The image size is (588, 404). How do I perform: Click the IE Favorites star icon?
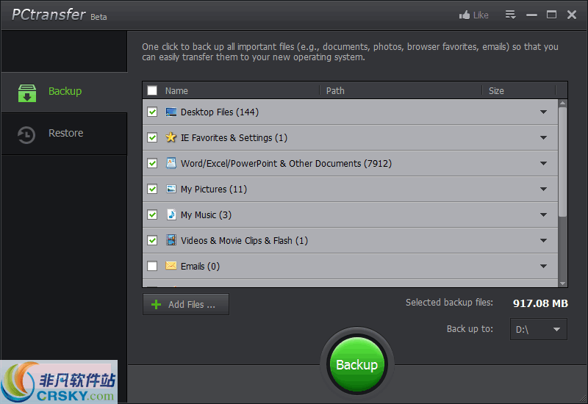click(171, 137)
